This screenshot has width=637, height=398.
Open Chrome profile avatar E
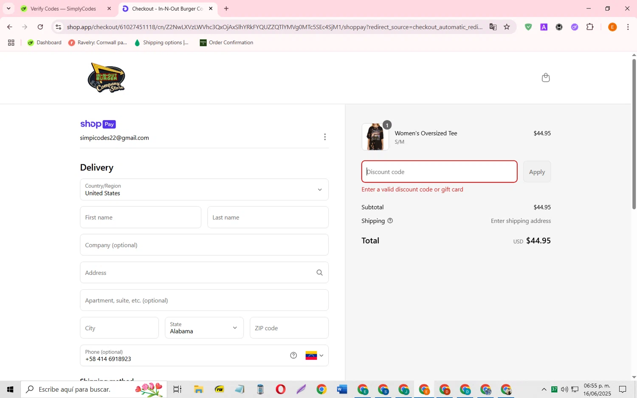pyautogui.click(x=612, y=27)
